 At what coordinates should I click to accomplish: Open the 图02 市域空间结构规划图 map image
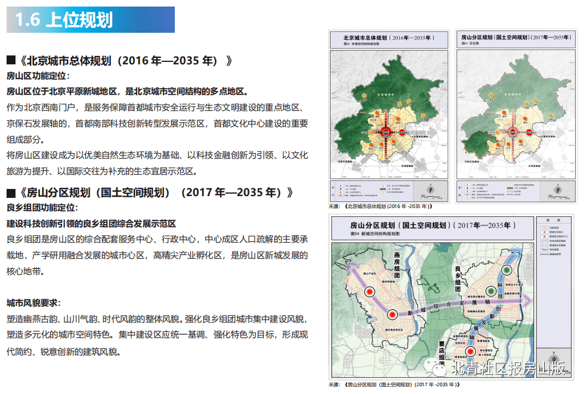point(389,115)
